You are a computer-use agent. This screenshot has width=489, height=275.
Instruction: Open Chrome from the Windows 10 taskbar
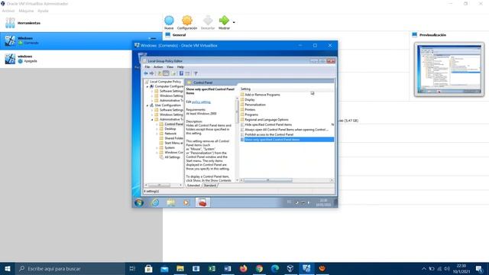pos(259,268)
